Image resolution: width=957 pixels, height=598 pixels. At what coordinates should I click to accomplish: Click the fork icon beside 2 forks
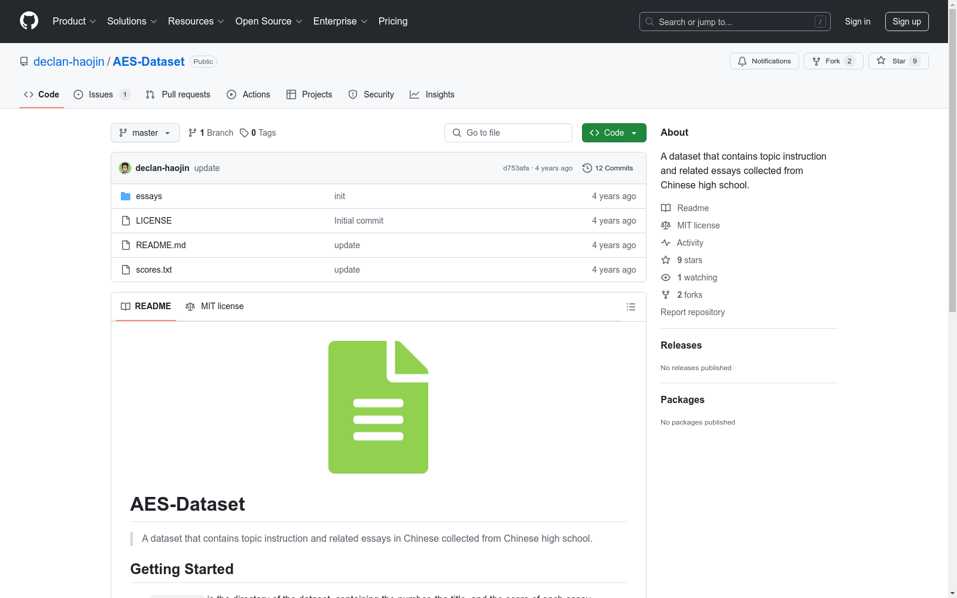(666, 295)
